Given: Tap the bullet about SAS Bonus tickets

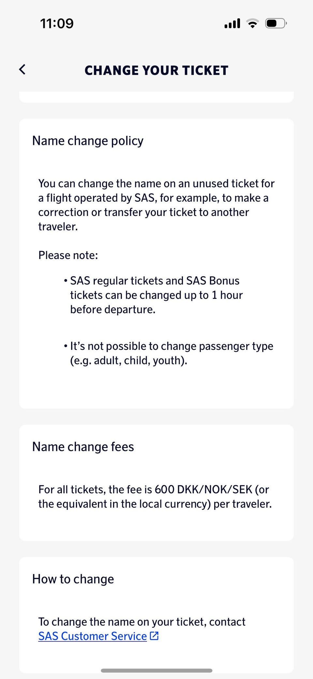Looking at the screenshot, I should [155, 281].
